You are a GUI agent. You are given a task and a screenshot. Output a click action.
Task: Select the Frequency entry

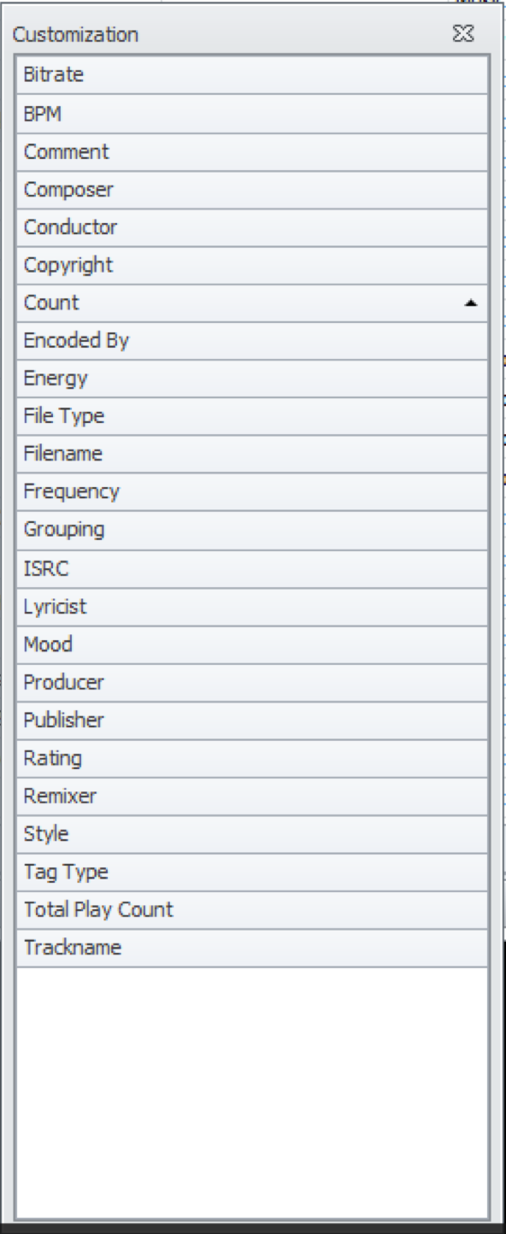252,492
